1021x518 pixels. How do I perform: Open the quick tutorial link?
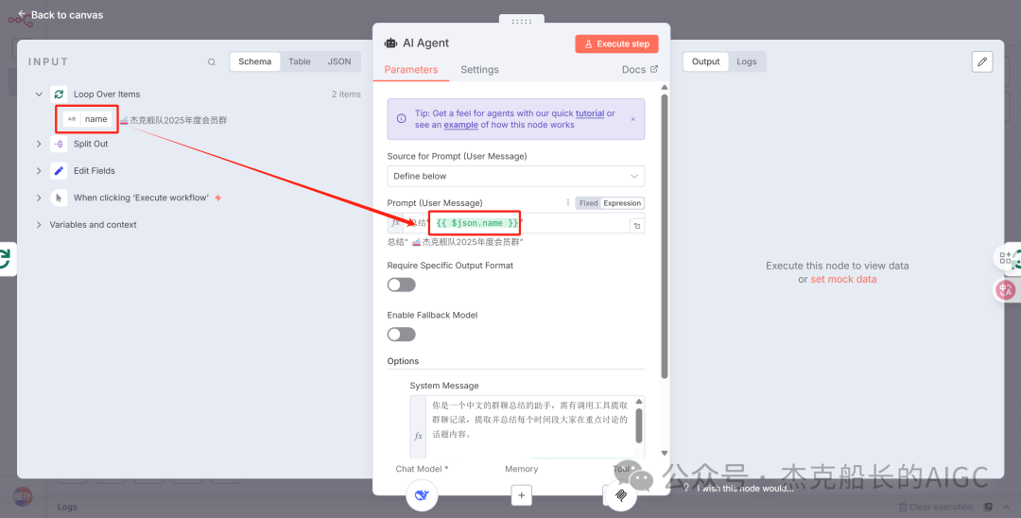[590, 113]
